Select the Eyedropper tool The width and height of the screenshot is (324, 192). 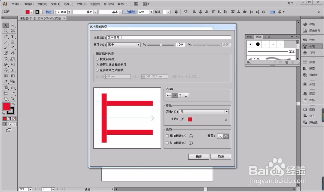(x=6, y=81)
